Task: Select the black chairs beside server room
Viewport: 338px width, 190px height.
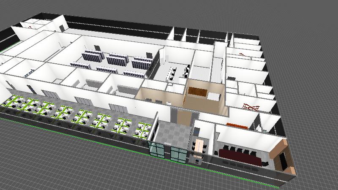Action: pos(186,71)
